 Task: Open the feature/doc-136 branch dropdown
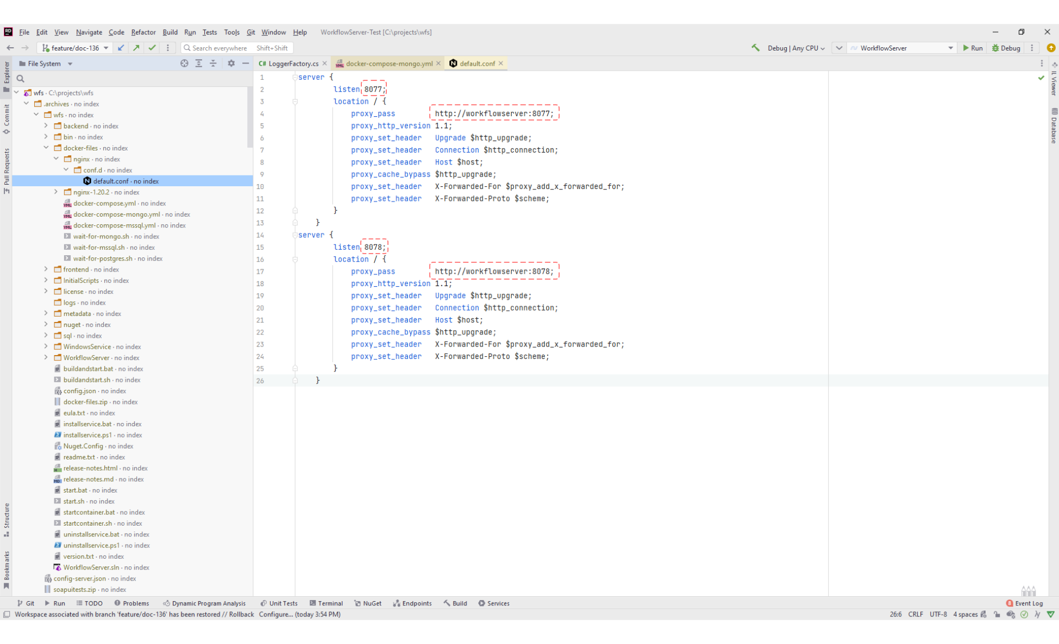point(76,48)
